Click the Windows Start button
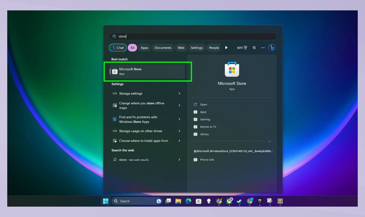 click(x=106, y=201)
